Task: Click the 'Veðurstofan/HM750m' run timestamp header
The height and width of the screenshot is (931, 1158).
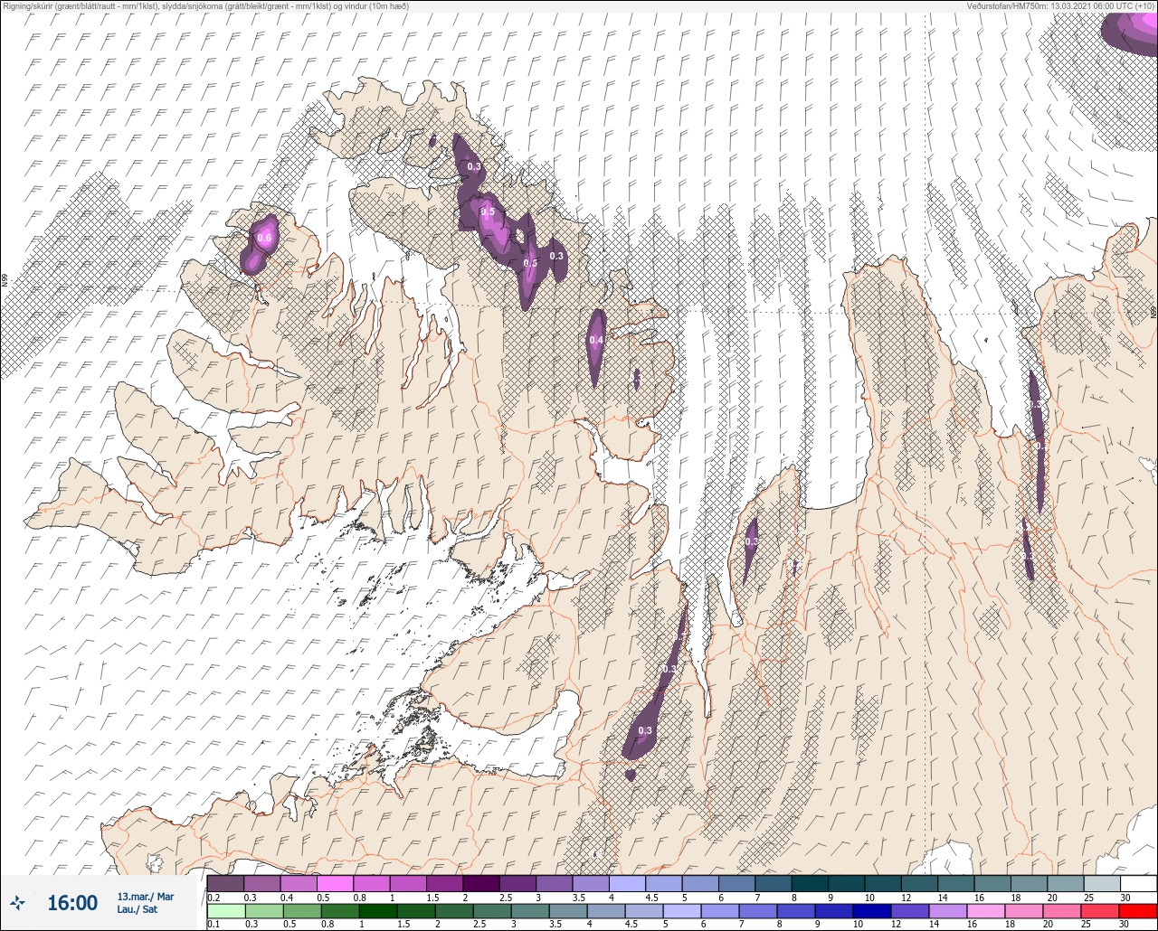Action: click(x=1060, y=6)
